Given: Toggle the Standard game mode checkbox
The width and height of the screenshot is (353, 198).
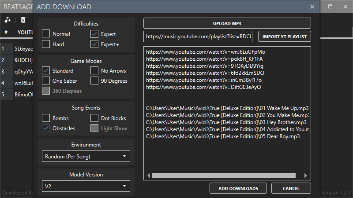Looking at the screenshot, I should pos(46,70).
